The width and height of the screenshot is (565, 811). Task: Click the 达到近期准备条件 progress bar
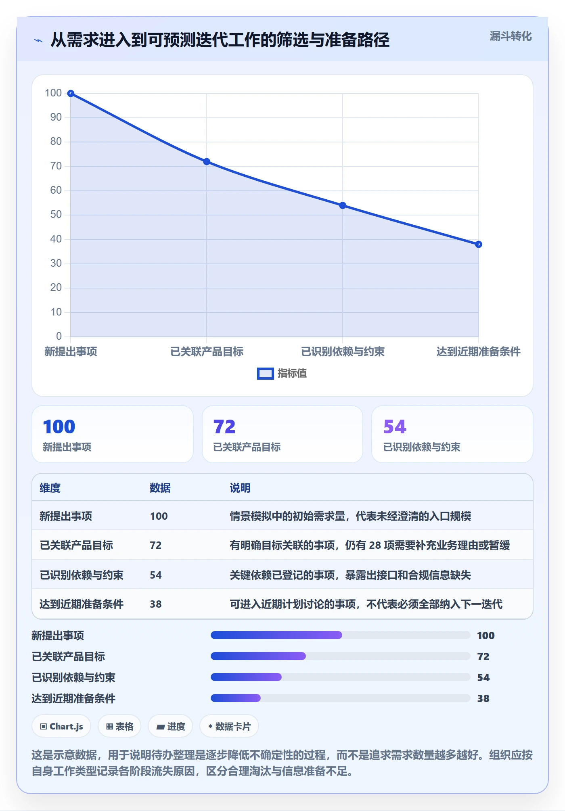click(x=341, y=698)
